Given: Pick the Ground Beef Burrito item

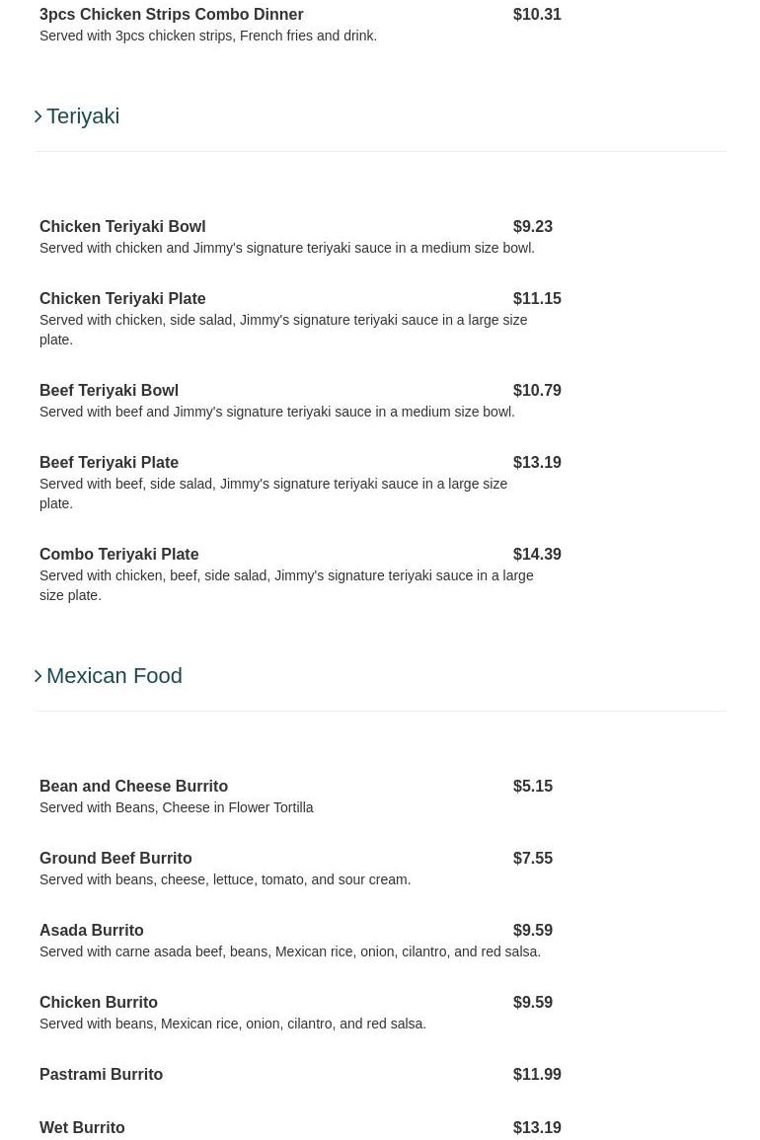Looking at the screenshot, I should tap(115, 859).
